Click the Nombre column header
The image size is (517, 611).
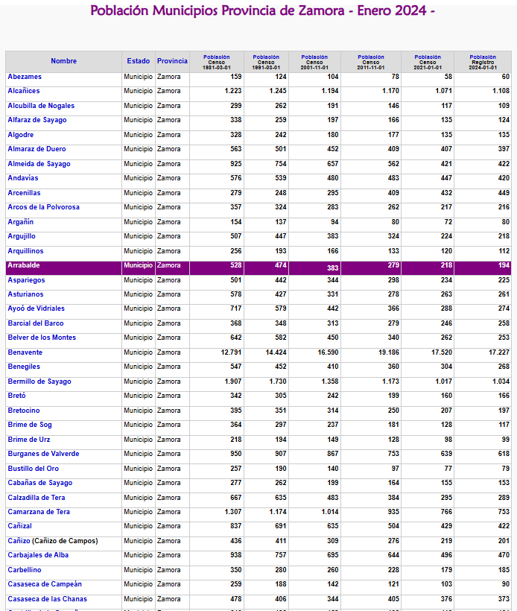click(64, 61)
